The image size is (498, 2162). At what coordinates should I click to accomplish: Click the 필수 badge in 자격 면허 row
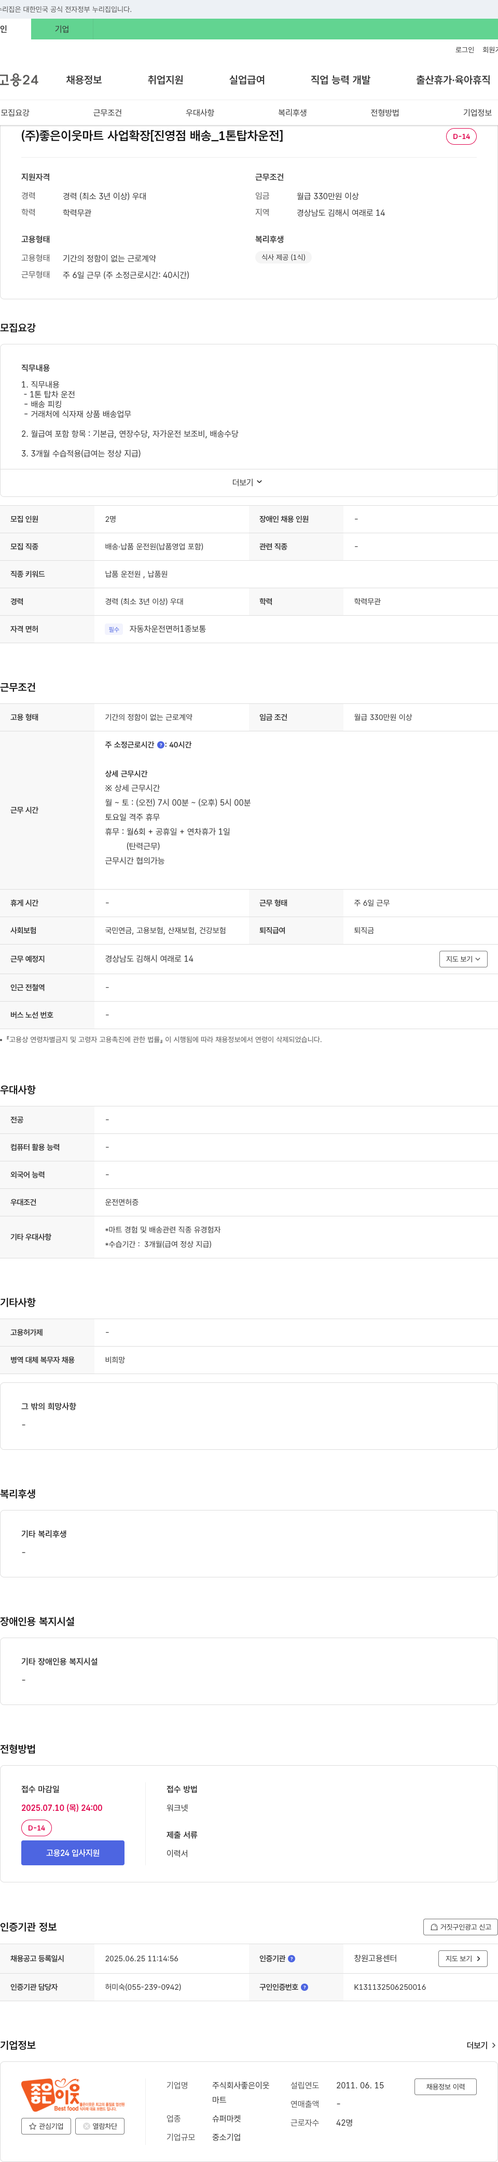pyautogui.click(x=114, y=630)
